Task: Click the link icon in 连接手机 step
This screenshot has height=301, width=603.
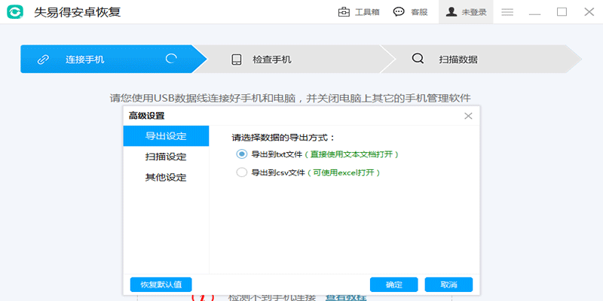Action: (43, 59)
